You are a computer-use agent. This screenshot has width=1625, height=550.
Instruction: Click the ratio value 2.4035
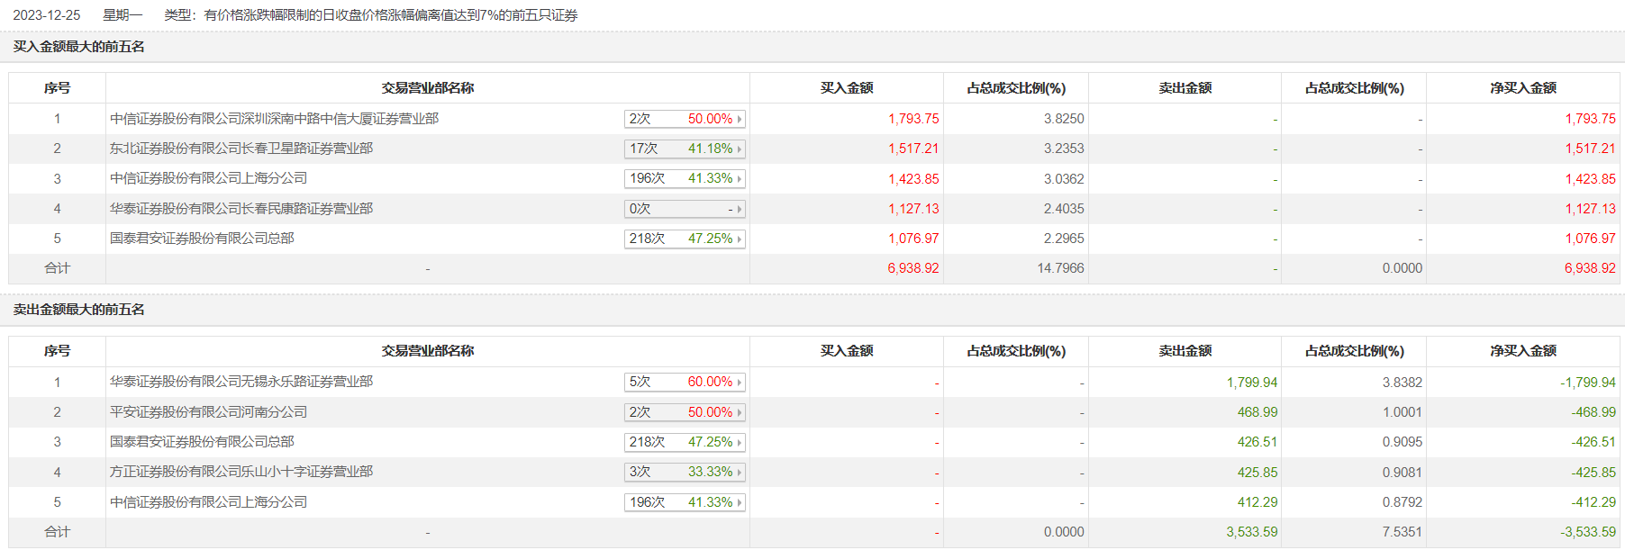click(x=1064, y=209)
